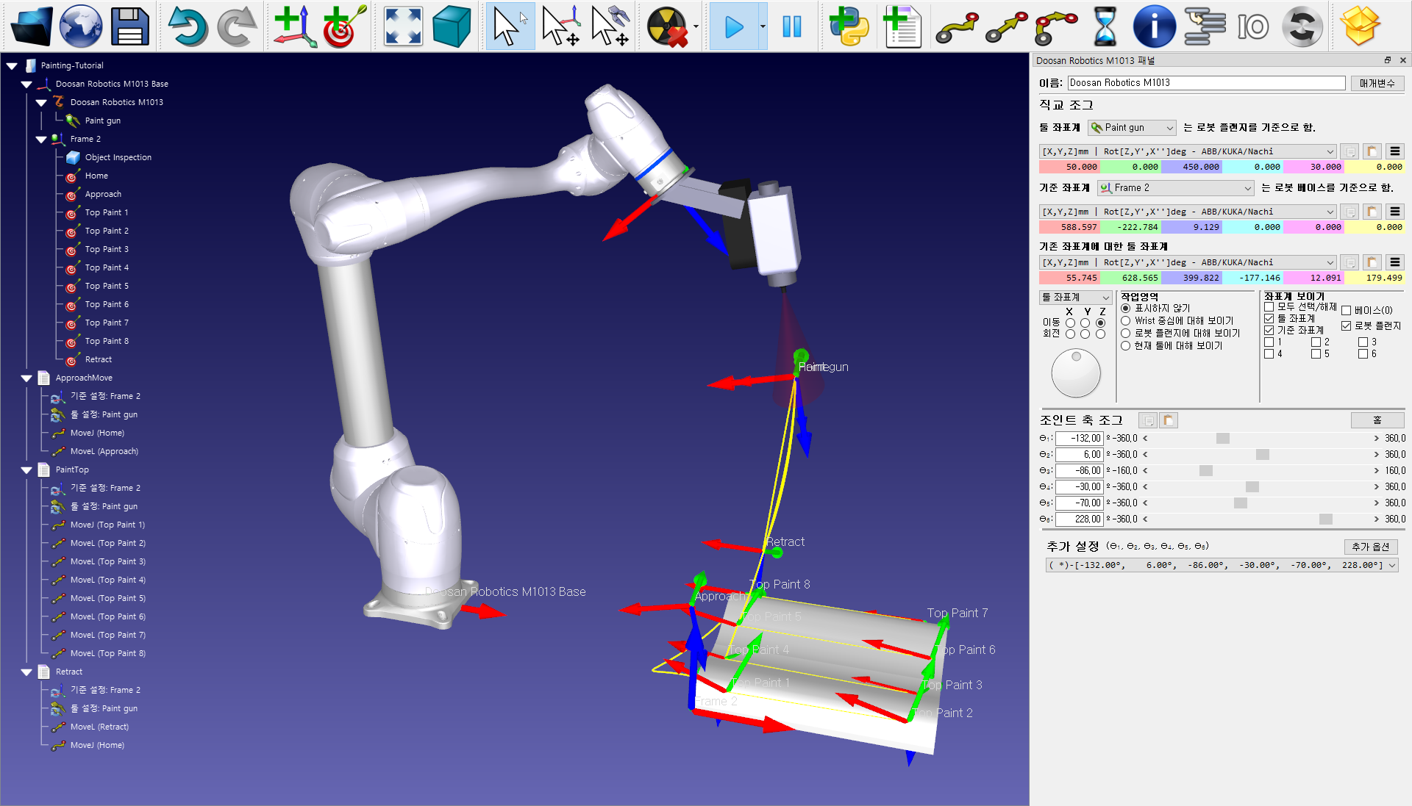The image size is (1412, 806).
Task: Add a new target icon
Action: pos(343,27)
